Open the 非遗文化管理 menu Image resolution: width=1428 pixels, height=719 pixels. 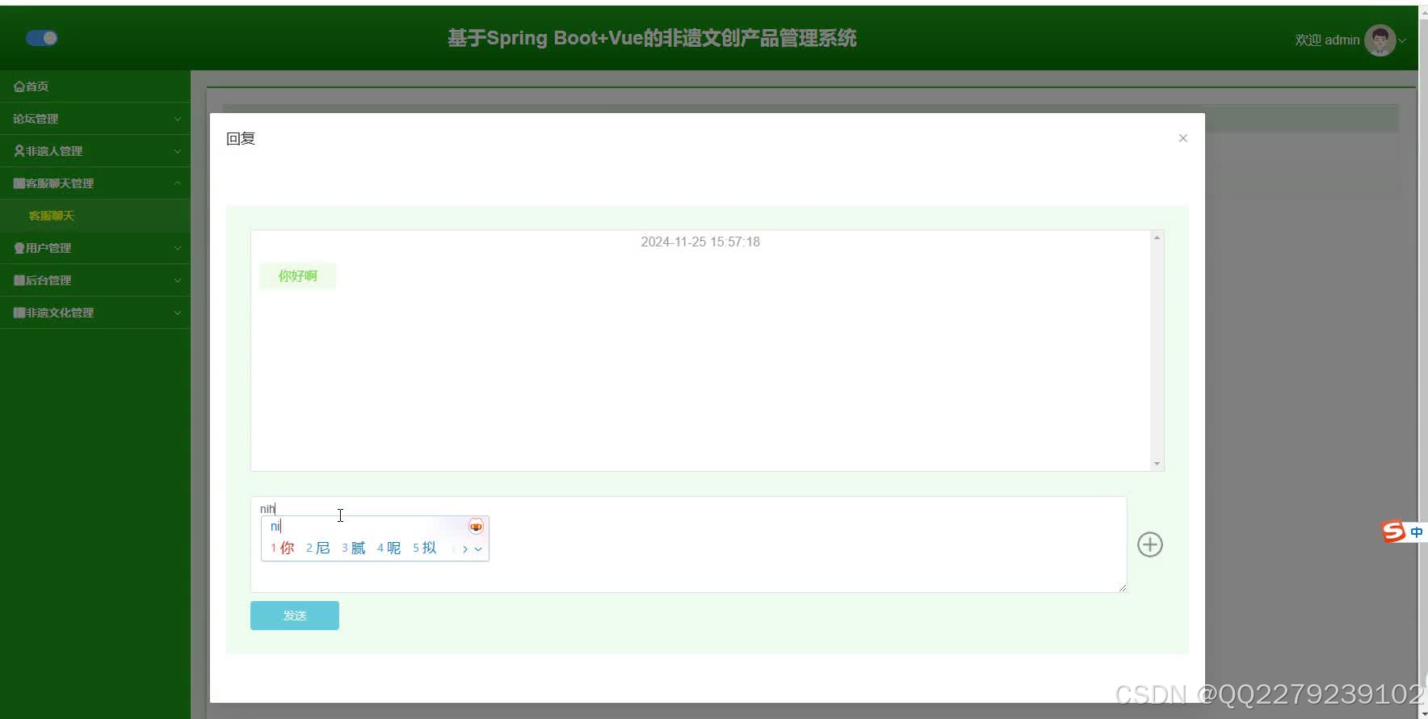coord(95,313)
